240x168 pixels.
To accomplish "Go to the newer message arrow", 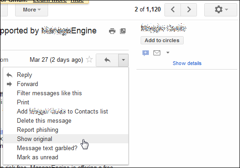I will coord(173,10).
